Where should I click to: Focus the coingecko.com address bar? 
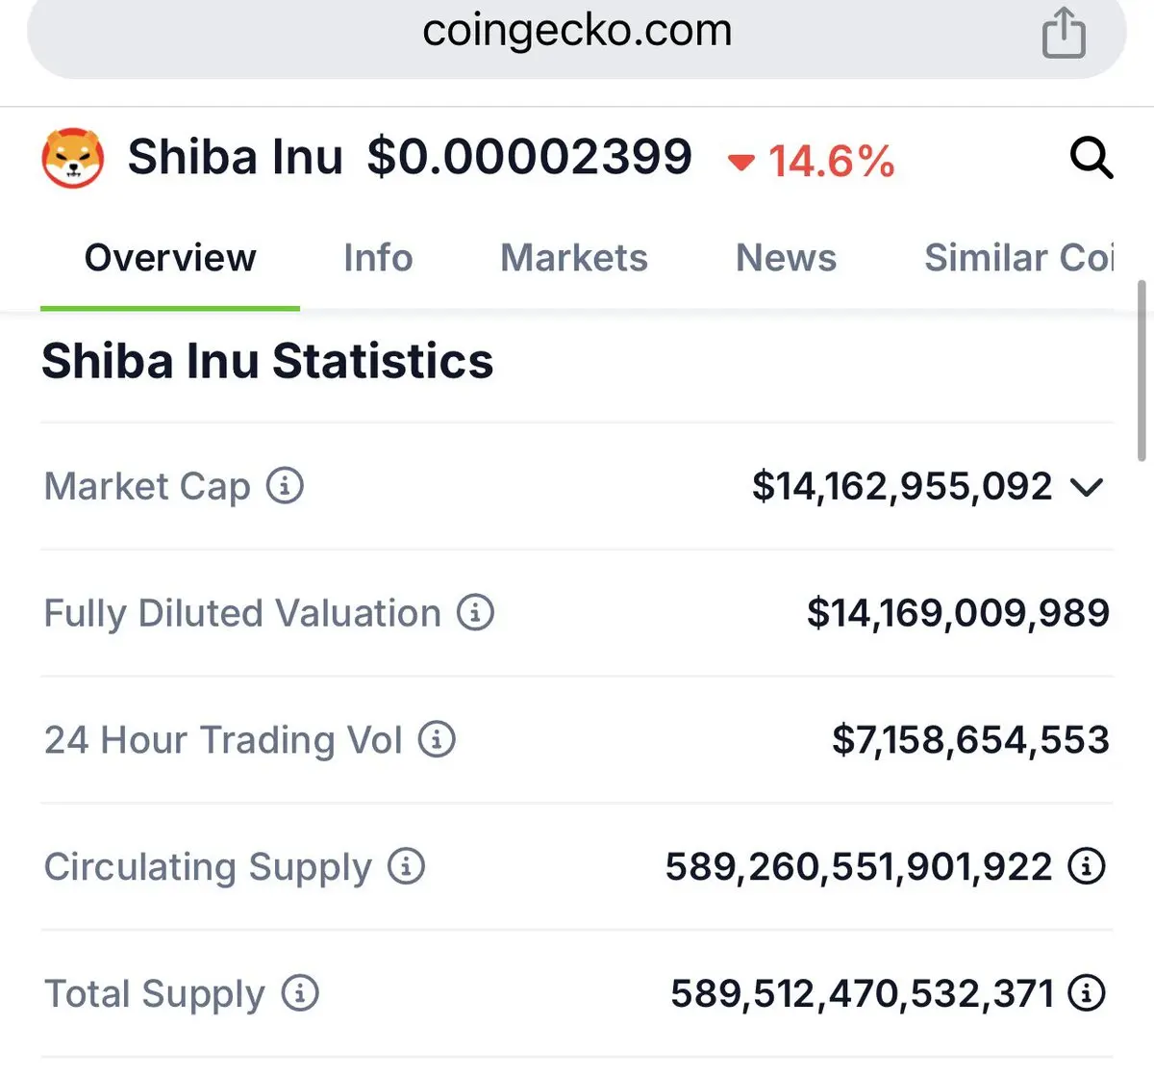click(577, 33)
